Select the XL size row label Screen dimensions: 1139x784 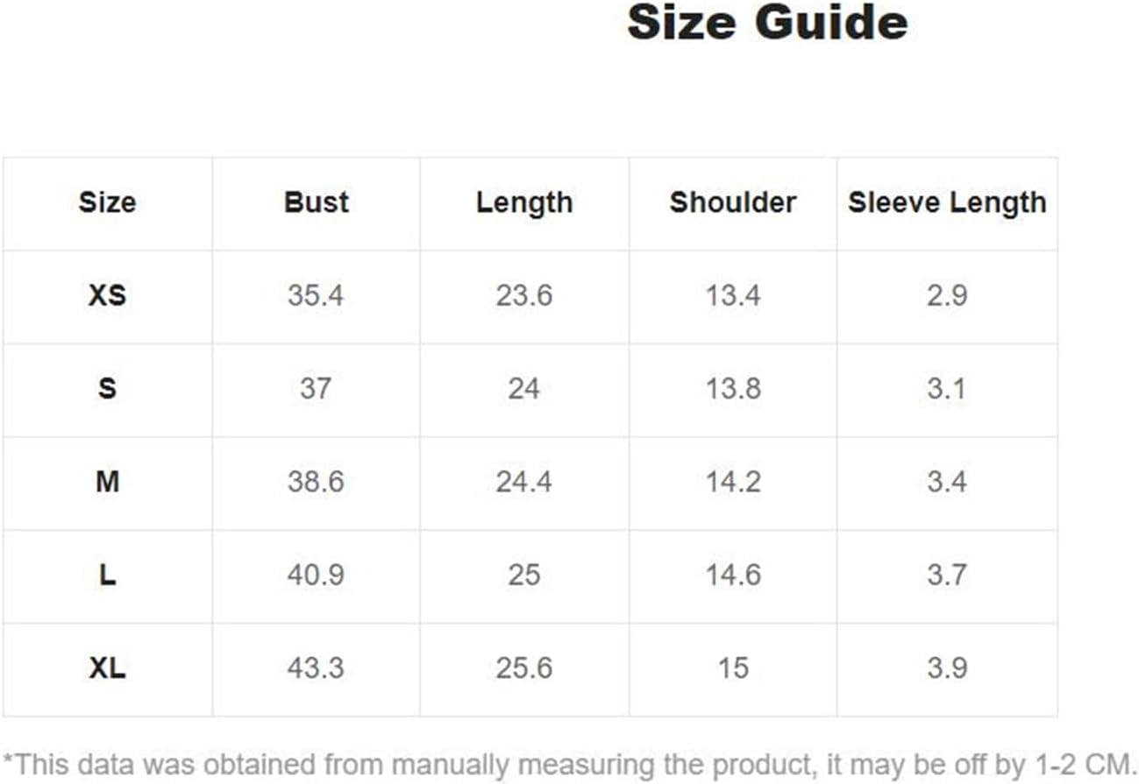[x=107, y=668]
